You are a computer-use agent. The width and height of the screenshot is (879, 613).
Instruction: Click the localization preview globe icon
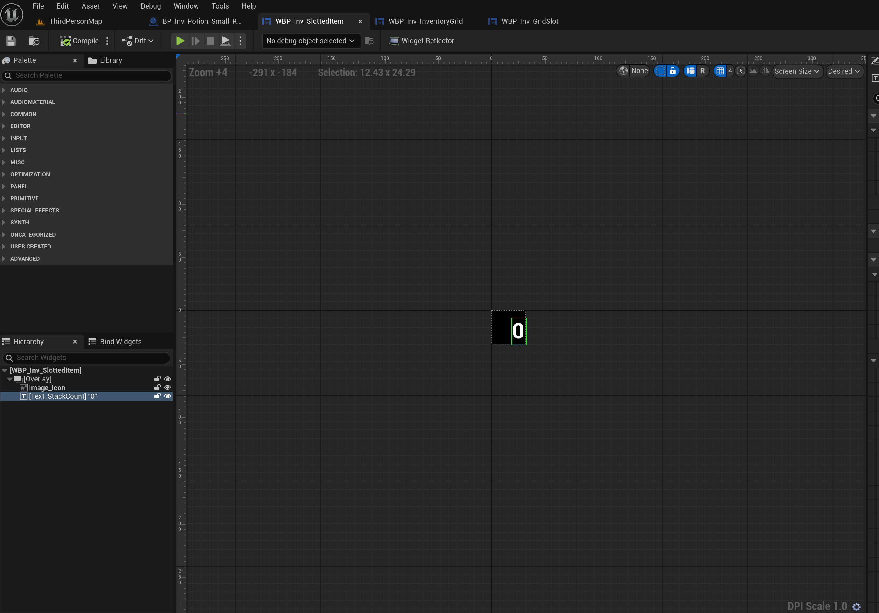pos(624,71)
